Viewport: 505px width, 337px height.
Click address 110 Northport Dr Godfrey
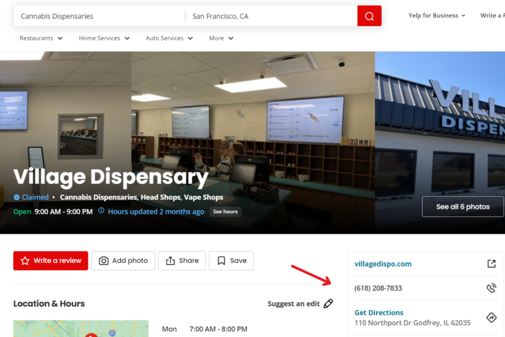[412, 323]
